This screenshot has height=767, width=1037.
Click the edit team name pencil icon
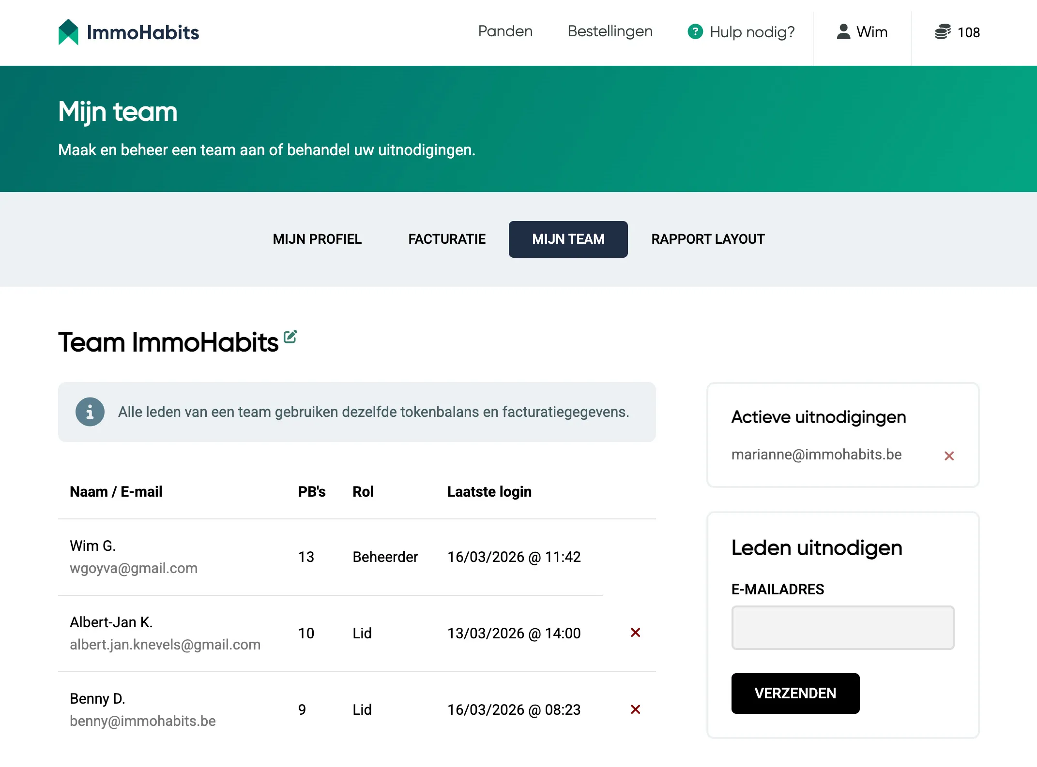[290, 337]
